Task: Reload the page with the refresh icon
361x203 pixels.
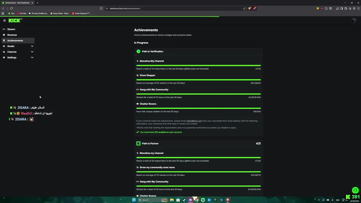Action: click(x=11, y=8)
